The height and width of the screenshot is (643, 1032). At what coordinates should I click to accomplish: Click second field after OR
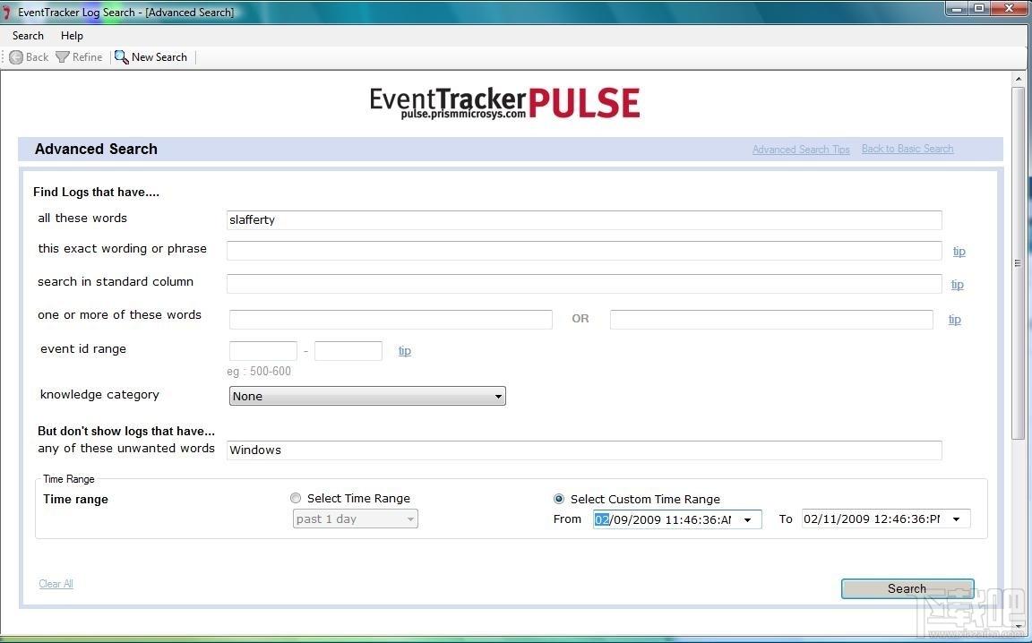(x=771, y=319)
